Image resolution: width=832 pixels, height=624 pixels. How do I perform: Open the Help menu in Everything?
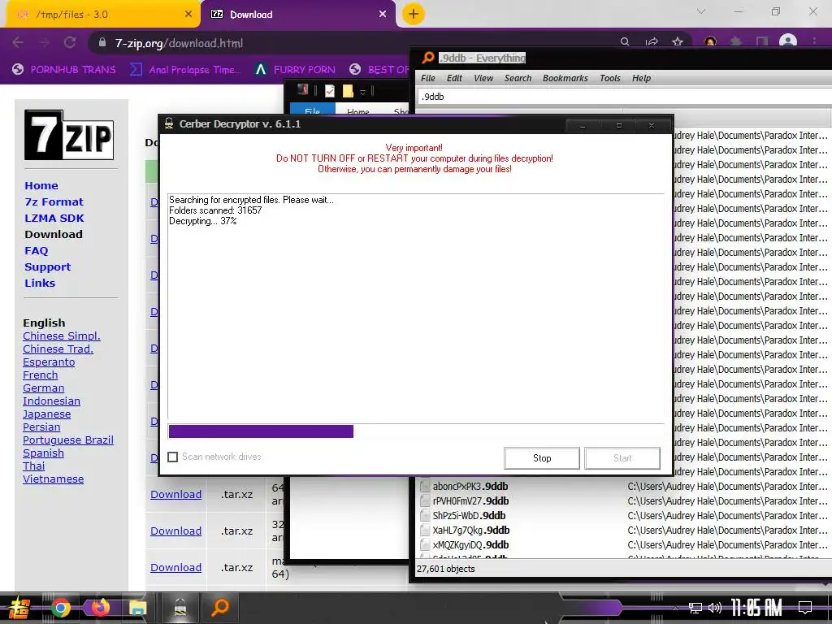coord(641,78)
